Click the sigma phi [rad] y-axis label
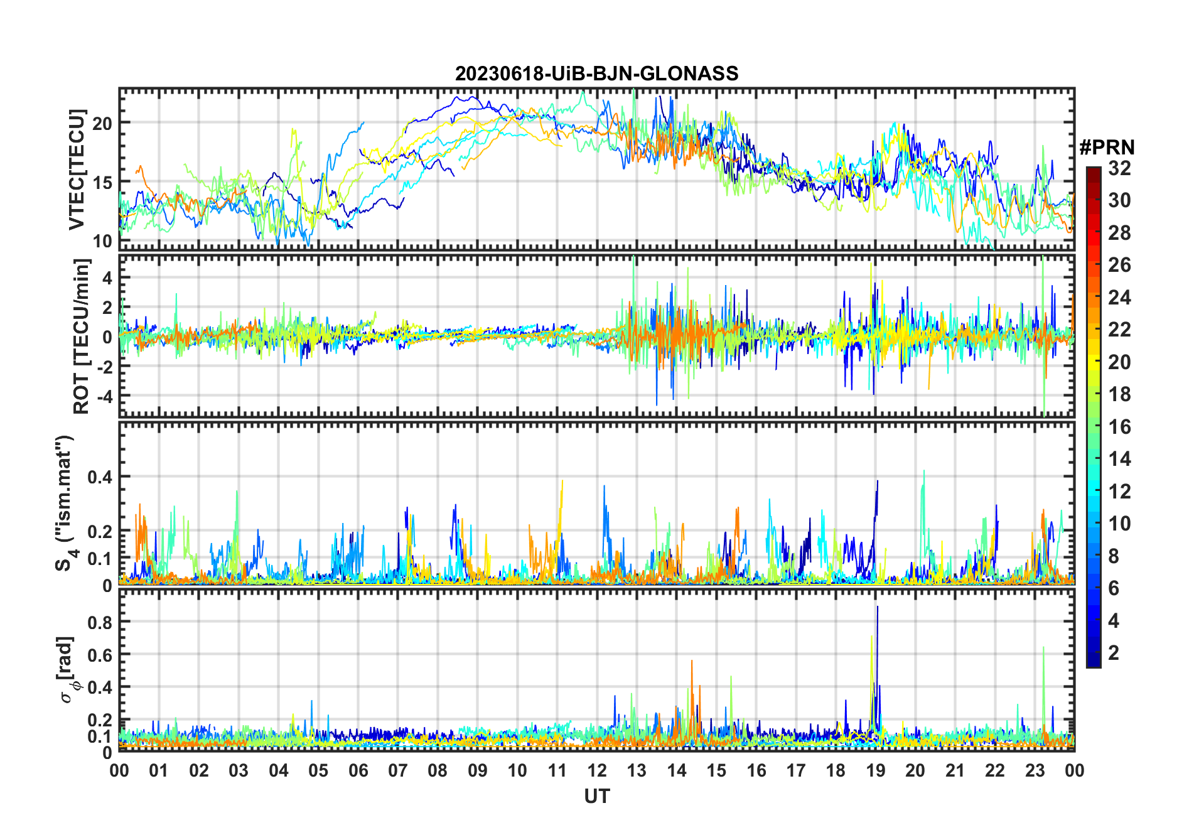1194x835 pixels. (68, 669)
